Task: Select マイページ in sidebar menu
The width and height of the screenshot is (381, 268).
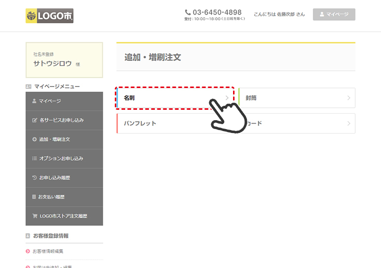Action: click(x=64, y=101)
